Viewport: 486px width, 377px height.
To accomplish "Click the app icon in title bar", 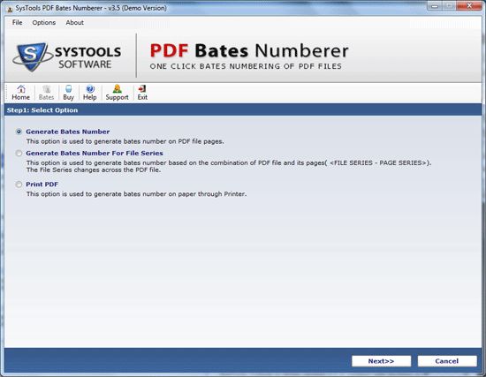I will coord(10,9).
